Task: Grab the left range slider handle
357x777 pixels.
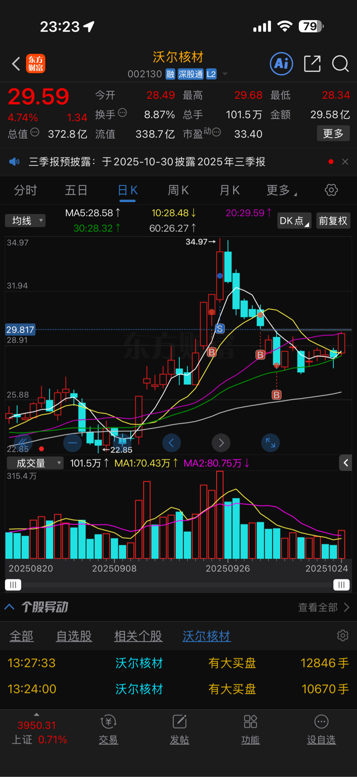Action: [x=13, y=585]
